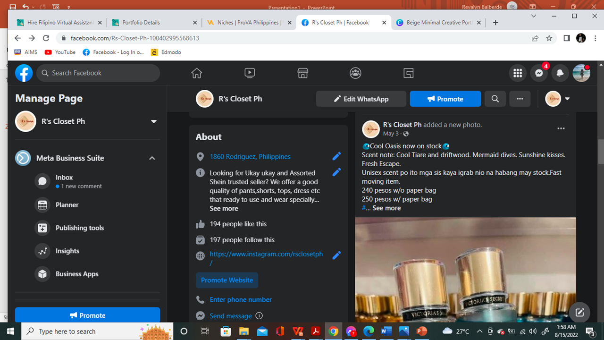Screen dimensions: 604x340
Task: Open the page header more options menu
Action: [x=520, y=99]
